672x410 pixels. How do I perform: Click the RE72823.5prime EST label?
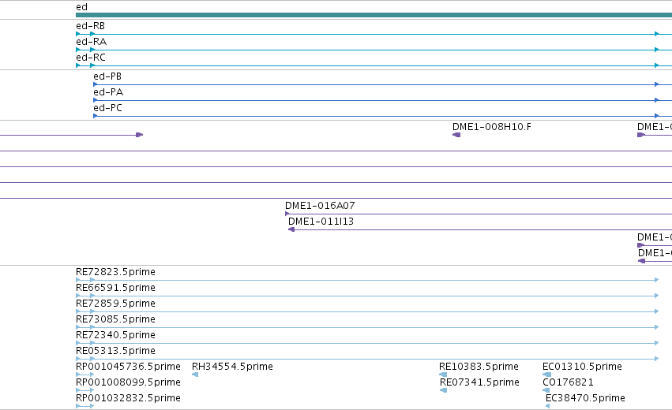[115, 272]
